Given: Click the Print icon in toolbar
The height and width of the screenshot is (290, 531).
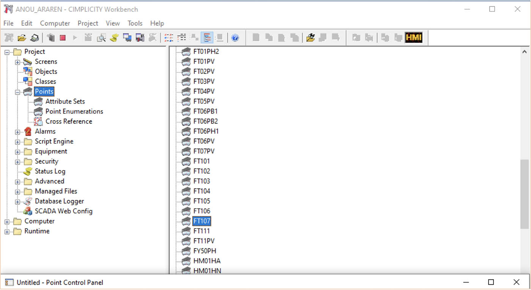Looking at the screenshot, I should (x=35, y=38).
